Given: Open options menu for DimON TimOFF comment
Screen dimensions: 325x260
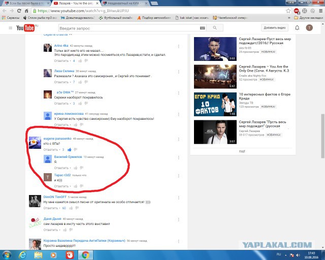Looking at the screenshot, I should coord(178,198).
